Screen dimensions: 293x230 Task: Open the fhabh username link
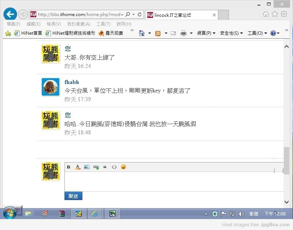pos(72,82)
